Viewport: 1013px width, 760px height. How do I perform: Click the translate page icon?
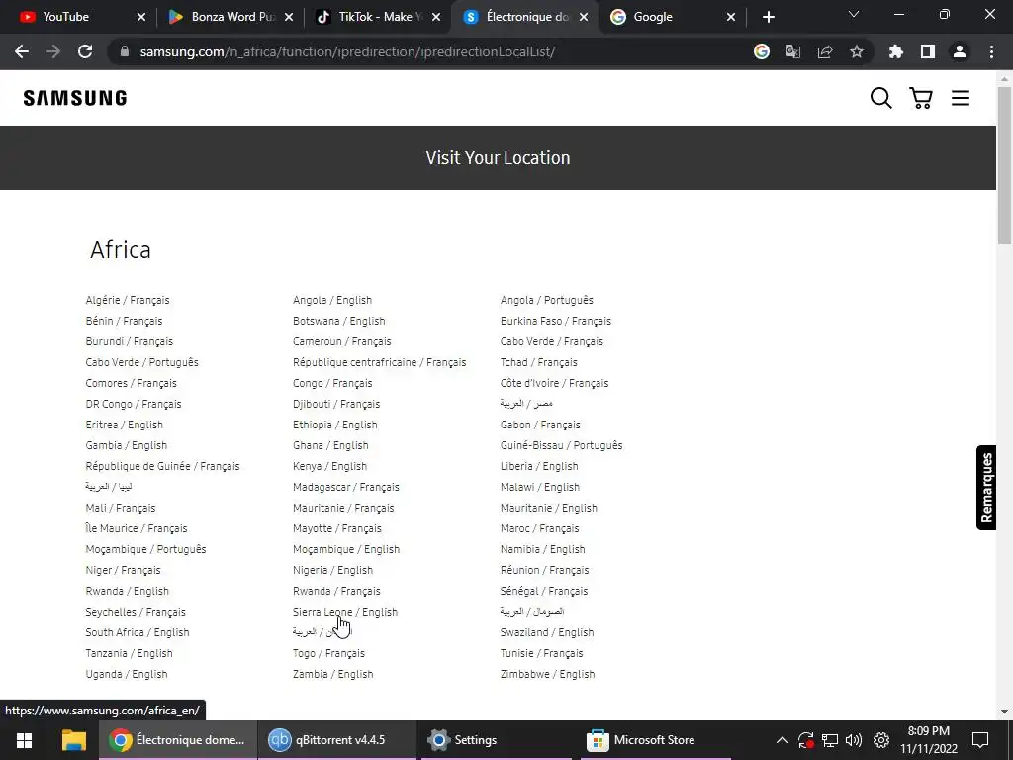point(793,51)
